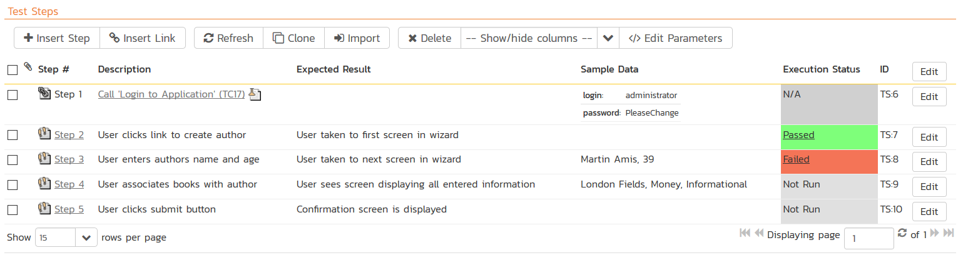968x260 pixels.
Task: Click the reload icon beside the page number
Action: click(902, 233)
